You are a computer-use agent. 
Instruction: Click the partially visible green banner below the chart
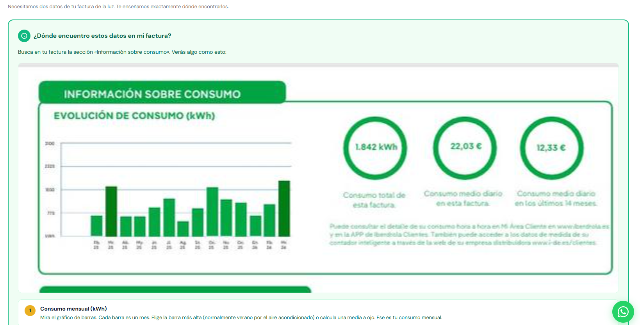175,290
